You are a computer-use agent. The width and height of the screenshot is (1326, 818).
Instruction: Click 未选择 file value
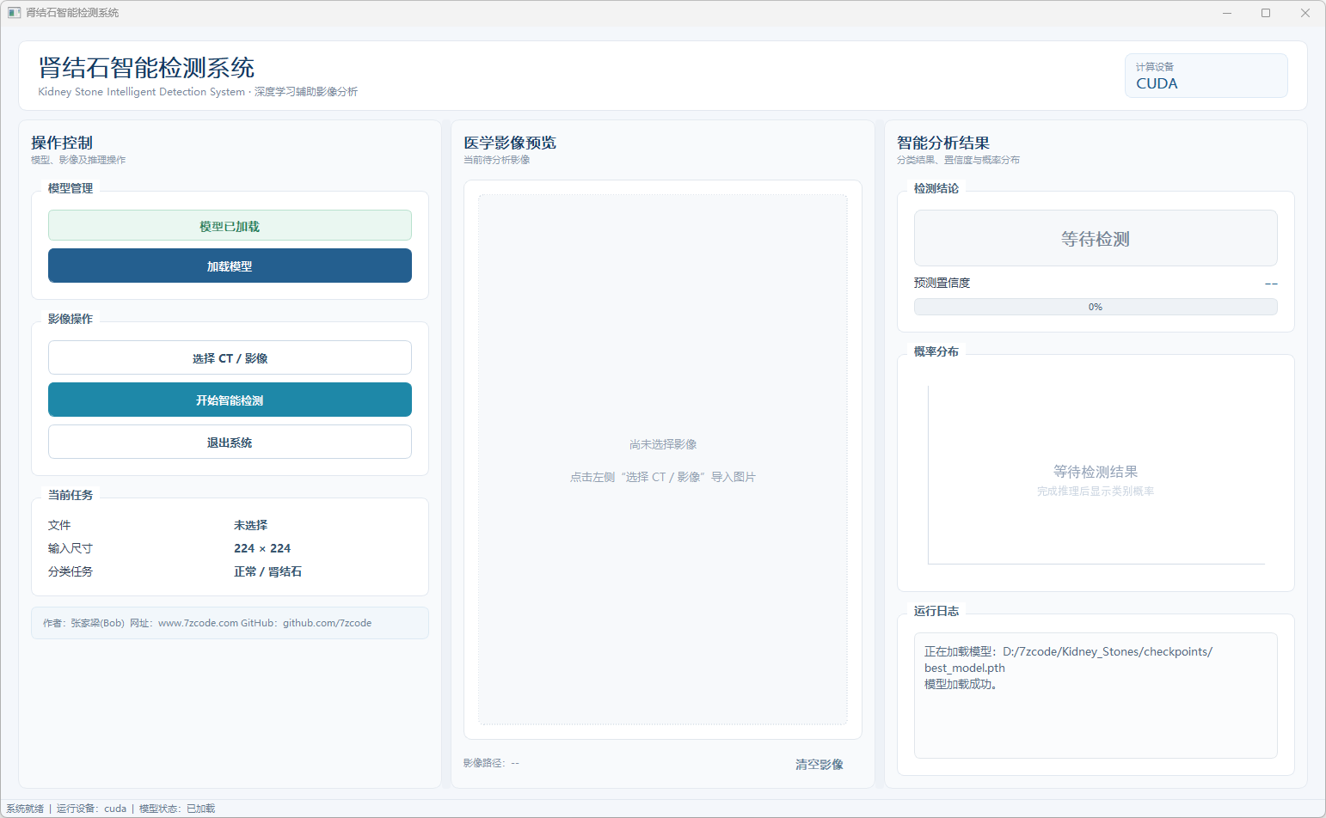coord(250,525)
